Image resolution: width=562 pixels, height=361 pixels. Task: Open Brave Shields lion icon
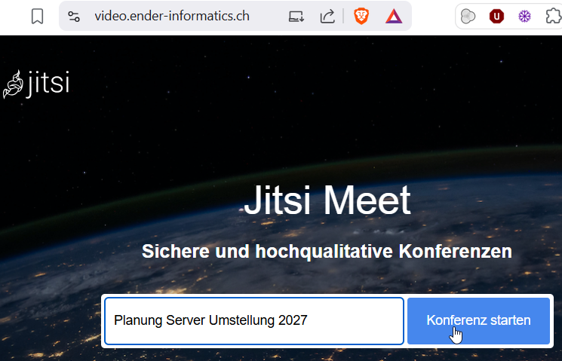(361, 17)
